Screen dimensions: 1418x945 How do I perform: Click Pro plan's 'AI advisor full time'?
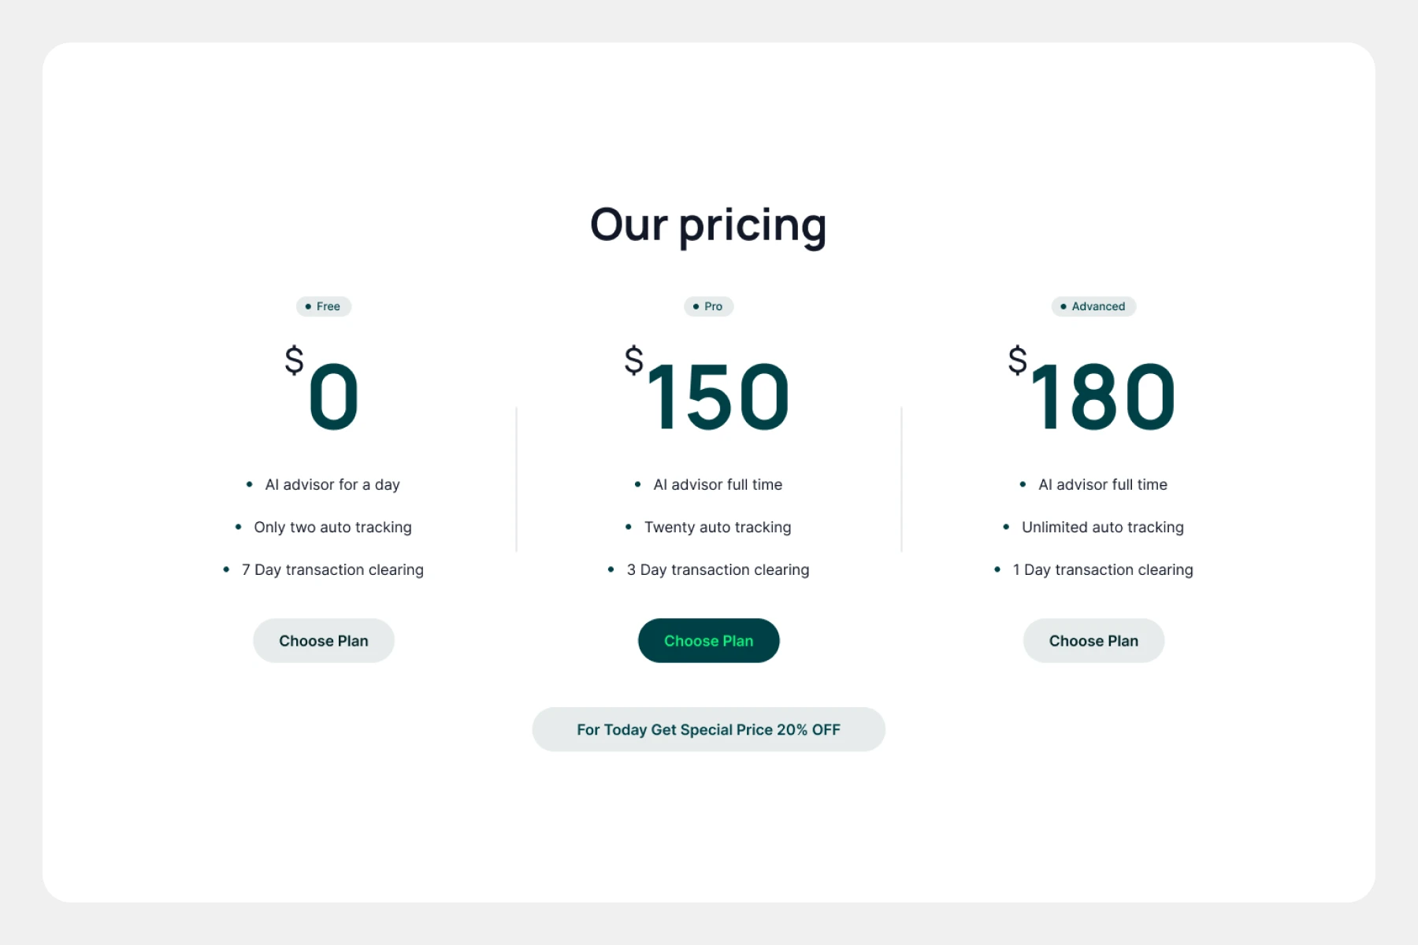tap(717, 484)
